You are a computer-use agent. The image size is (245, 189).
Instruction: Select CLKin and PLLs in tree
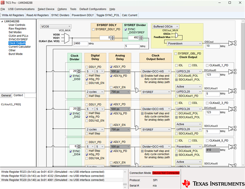pos(18,36)
